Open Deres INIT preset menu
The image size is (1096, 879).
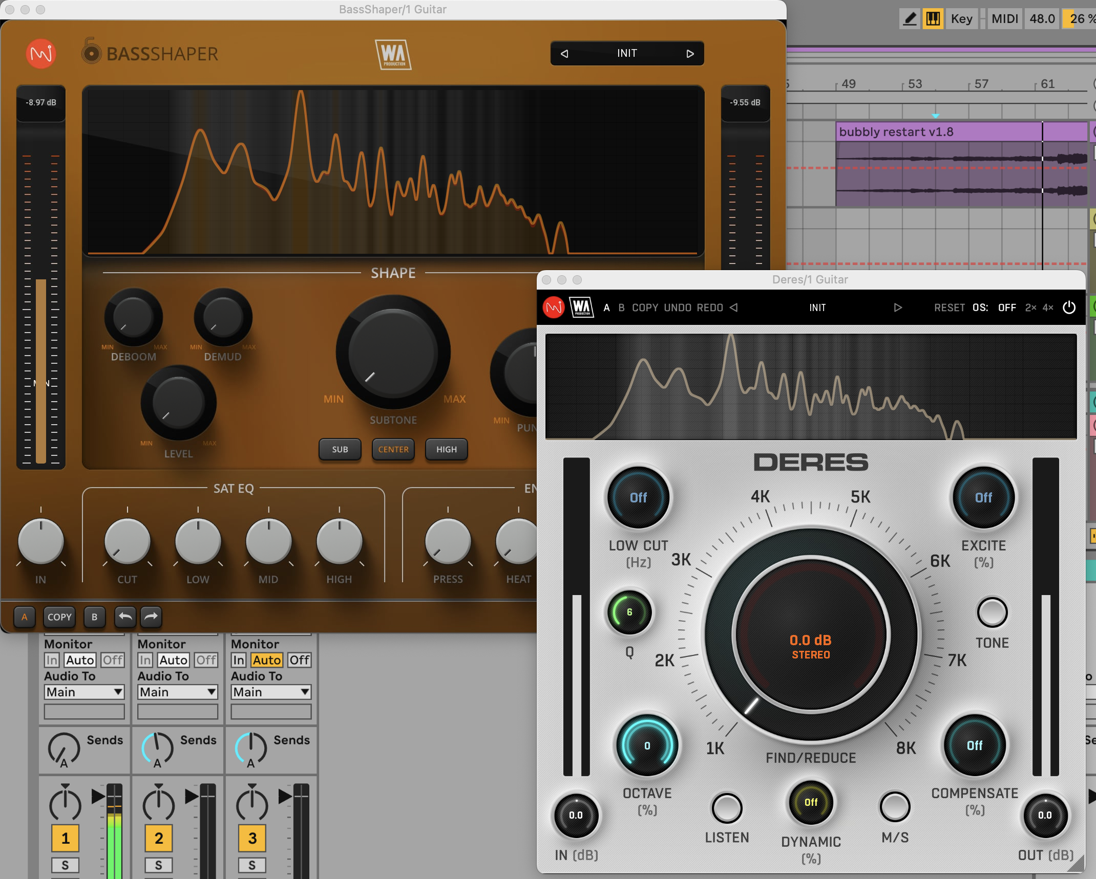(x=817, y=307)
